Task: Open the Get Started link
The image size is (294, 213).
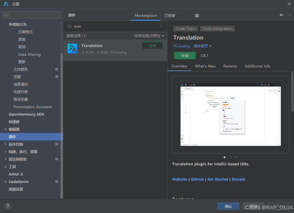Action: pyautogui.click(x=217, y=179)
